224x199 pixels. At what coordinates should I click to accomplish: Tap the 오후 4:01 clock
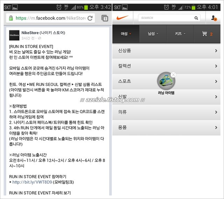tap(207, 7)
